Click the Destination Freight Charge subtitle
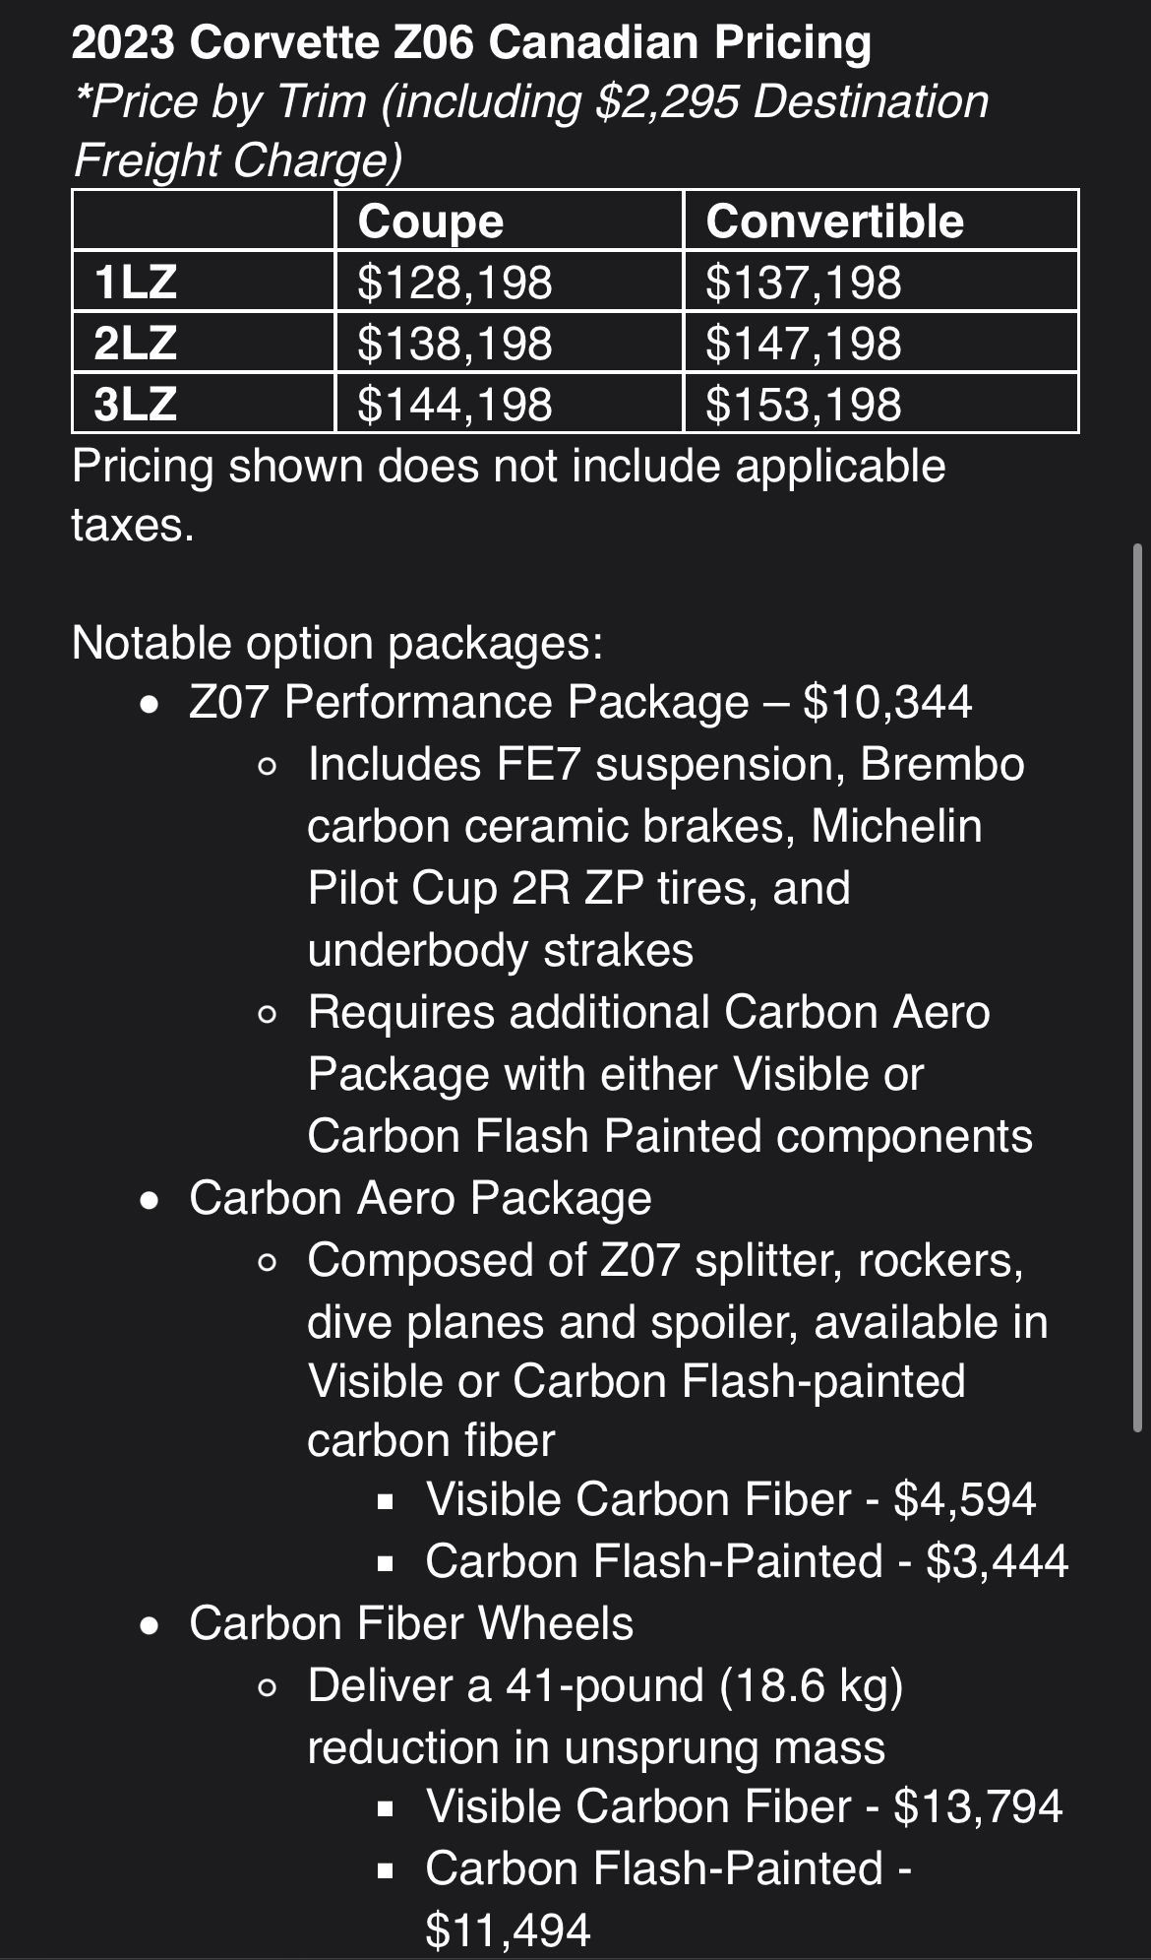This screenshot has width=1151, height=1960. click(x=531, y=130)
